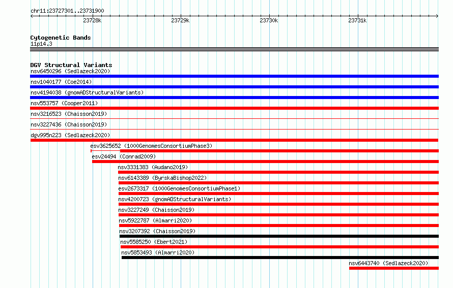453x288 pixels.
Task: Click the thin red line for nsv3227436
Action: pos(234,129)
